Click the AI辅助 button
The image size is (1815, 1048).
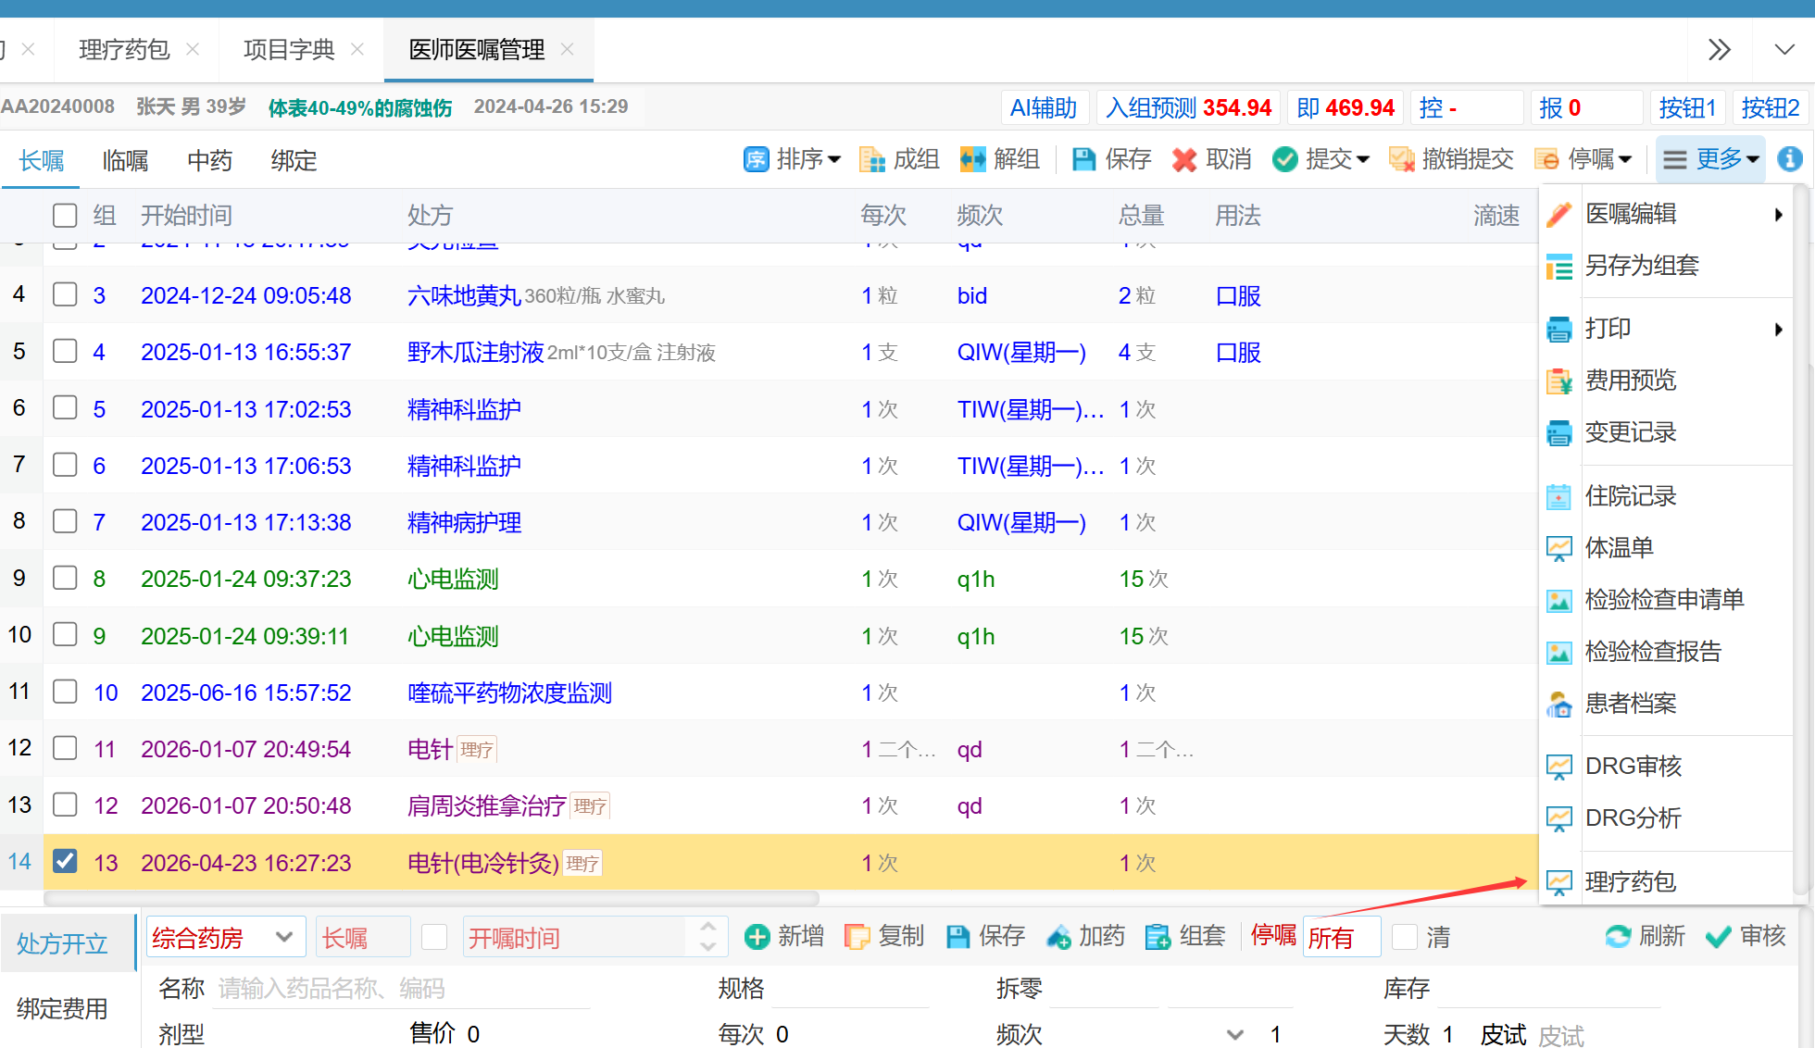(x=1043, y=108)
